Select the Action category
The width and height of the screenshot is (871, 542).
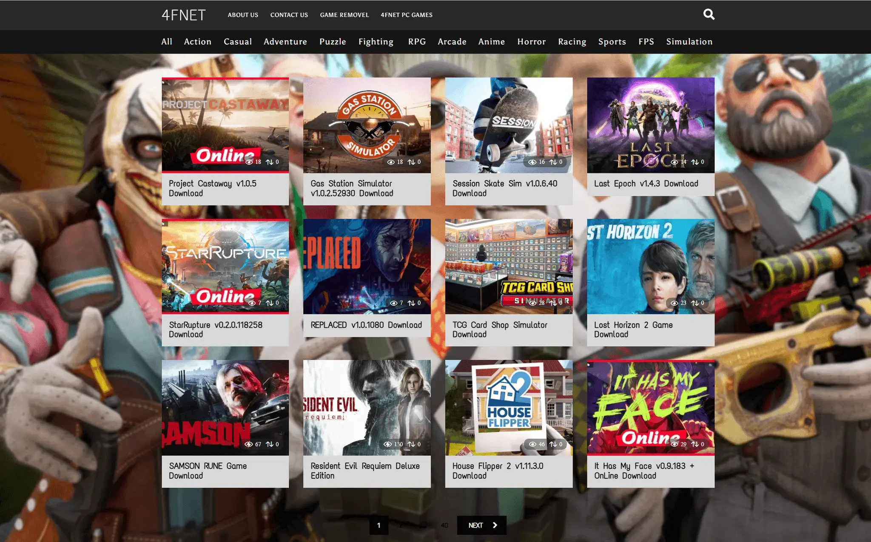pyautogui.click(x=198, y=42)
